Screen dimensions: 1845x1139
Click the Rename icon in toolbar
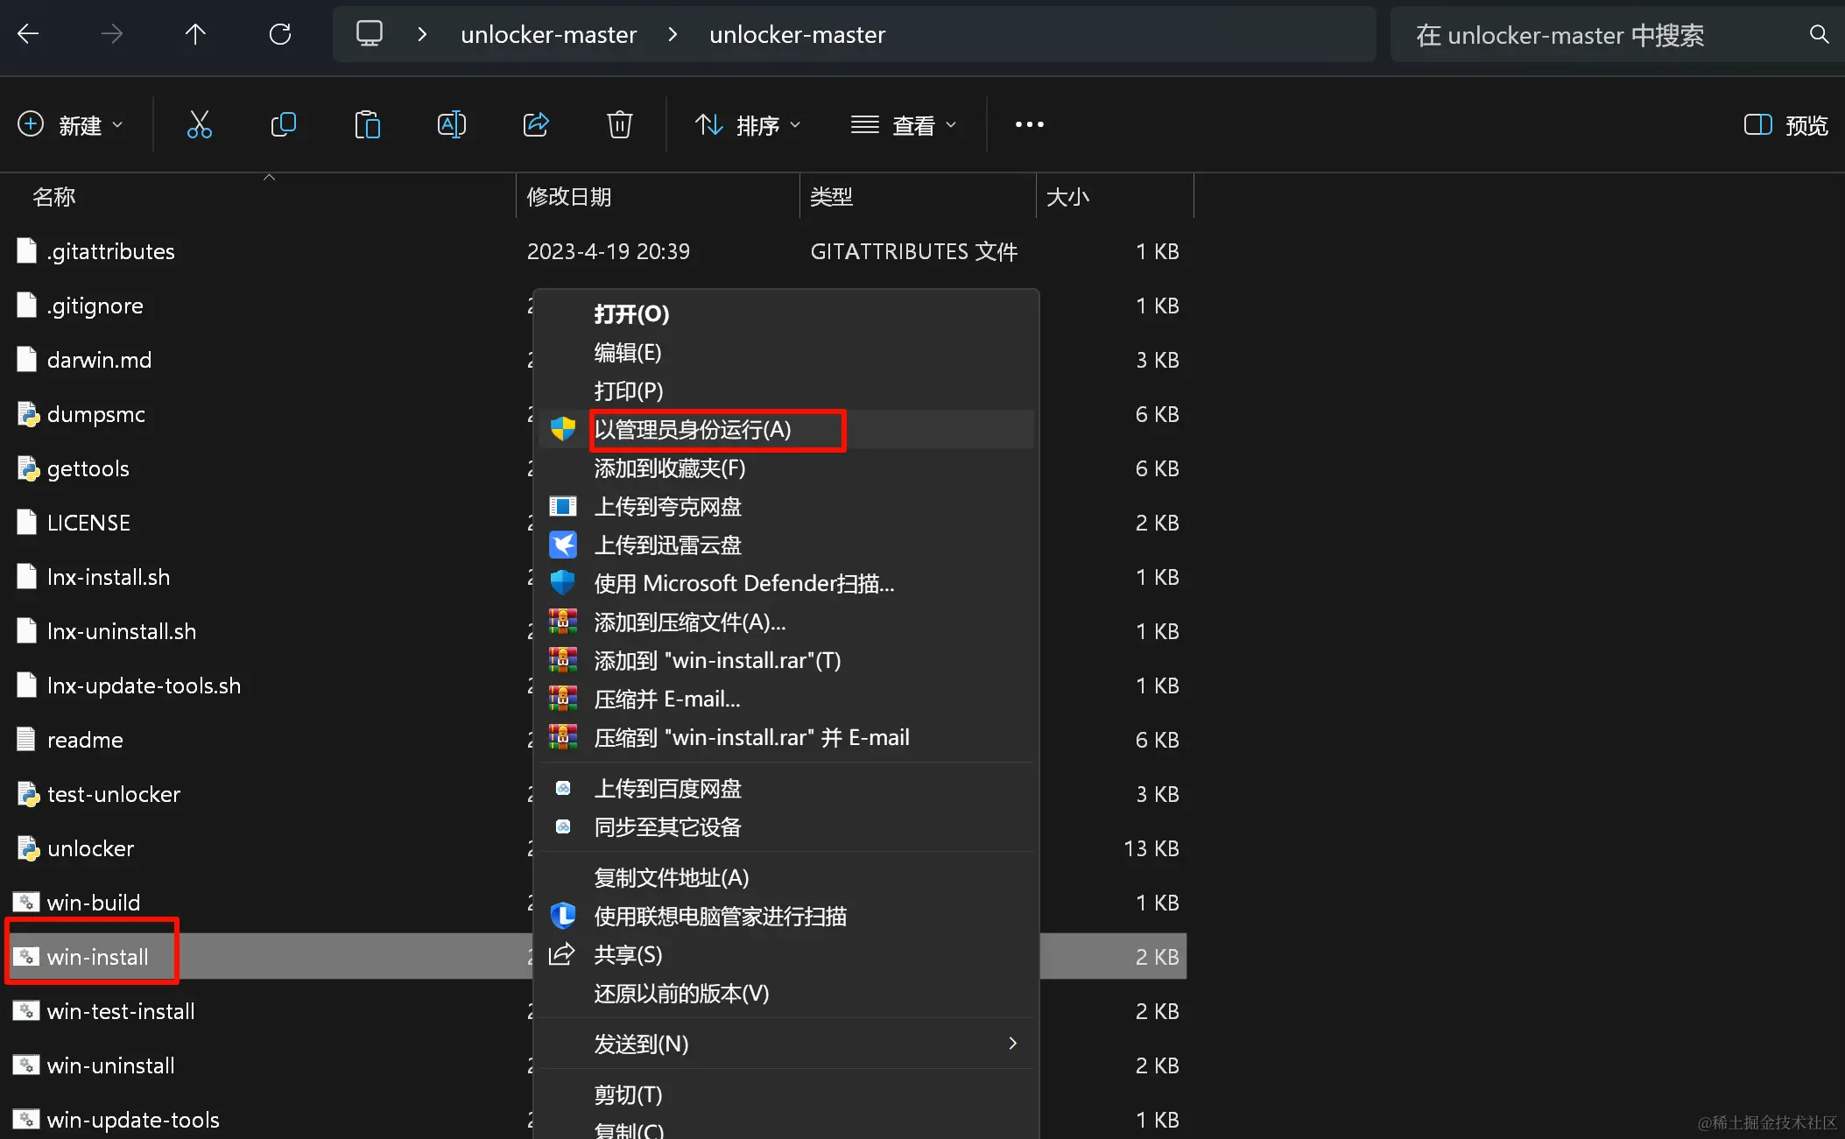click(451, 125)
